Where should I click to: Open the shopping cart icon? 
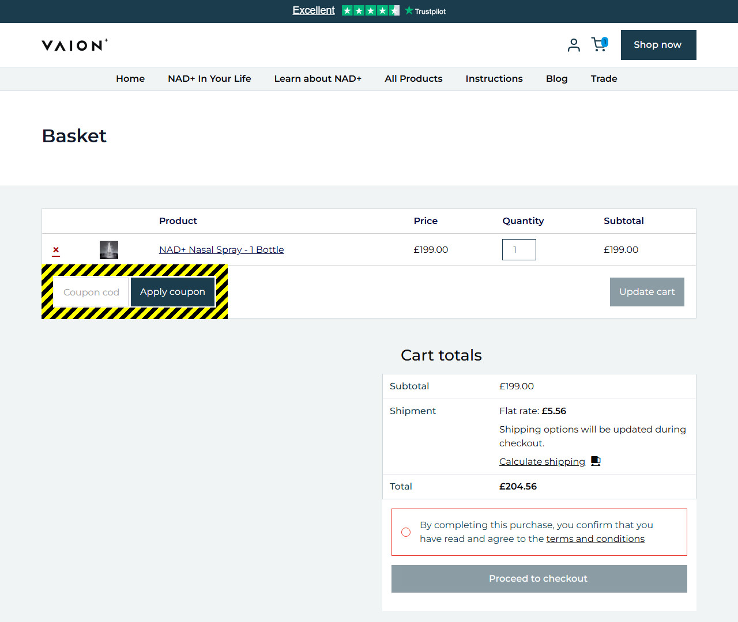pyautogui.click(x=600, y=44)
